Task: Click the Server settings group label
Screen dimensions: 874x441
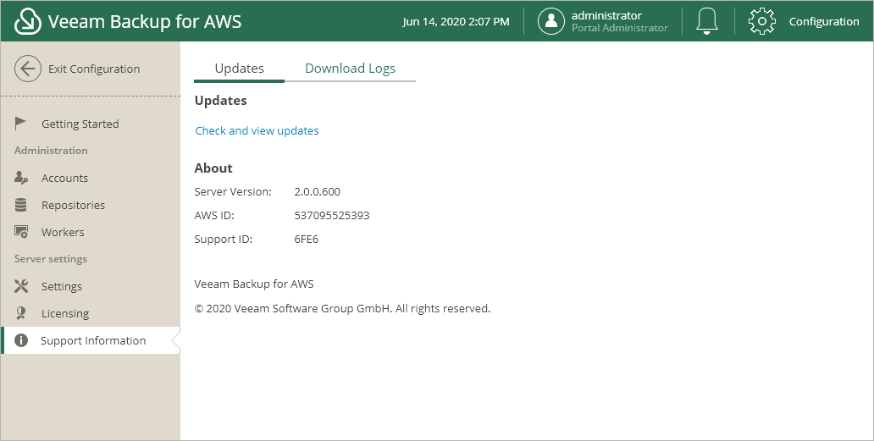Action: [x=51, y=259]
